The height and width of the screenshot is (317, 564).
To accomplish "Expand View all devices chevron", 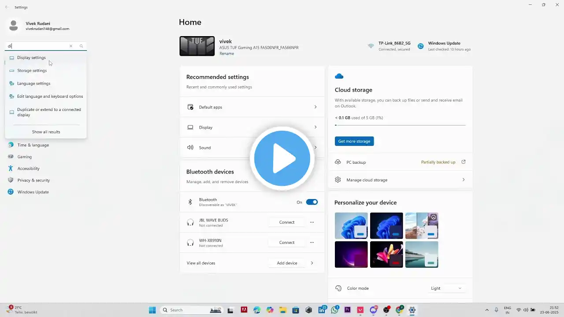I will (312, 263).
